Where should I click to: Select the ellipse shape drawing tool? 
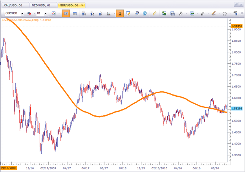[225, 14]
